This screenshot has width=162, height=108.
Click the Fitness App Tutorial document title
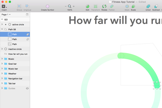[x=123, y=2]
